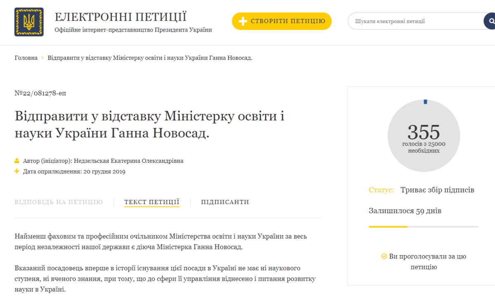The width and height of the screenshot is (495, 298).
Task: Open the ТЕКСТ ПЕТИЦІЇ tab
Action: [151, 202]
